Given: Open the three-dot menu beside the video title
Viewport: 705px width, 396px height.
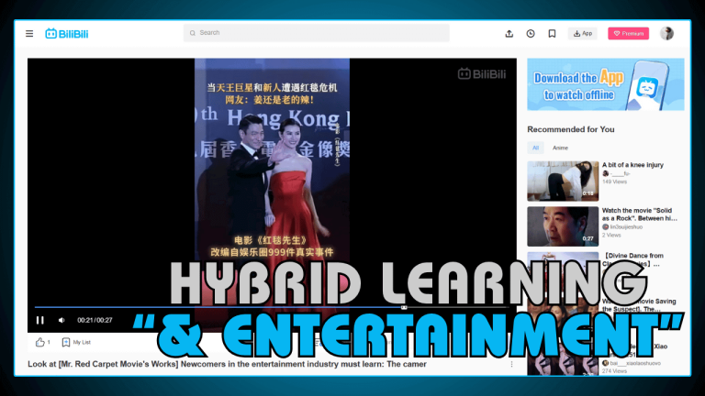Looking at the screenshot, I should pos(511,364).
